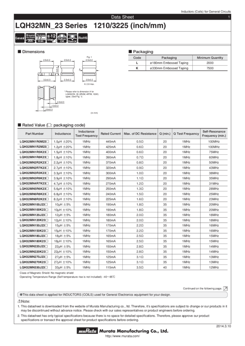Image resolution: width=245 pixels, height=346 pixels.
Task: Click the 3.9µH ±10% inductance cell
Action: point(63,178)
